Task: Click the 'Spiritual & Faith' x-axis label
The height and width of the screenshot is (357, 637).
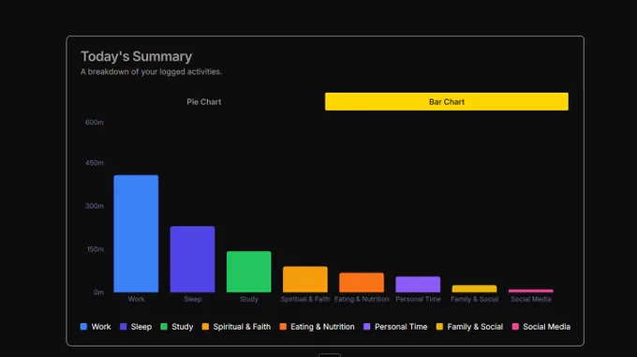Action: pyautogui.click(x=305, y=299)
